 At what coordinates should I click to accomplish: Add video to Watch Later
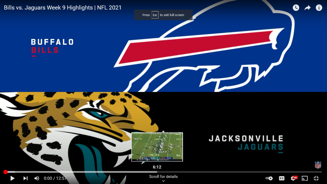[296, 8]
